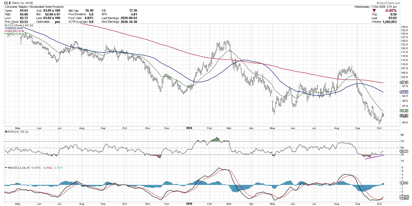This screenshot has height=206, width=412.
Task: Click the Low value 82.72
Action: [24, 18]
